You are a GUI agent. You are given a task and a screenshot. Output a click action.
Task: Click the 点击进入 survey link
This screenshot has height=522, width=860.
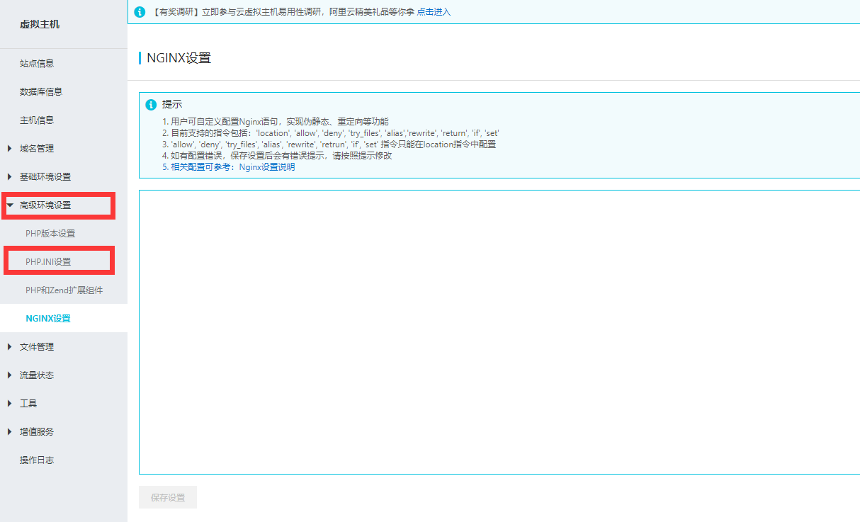(434, 12)
